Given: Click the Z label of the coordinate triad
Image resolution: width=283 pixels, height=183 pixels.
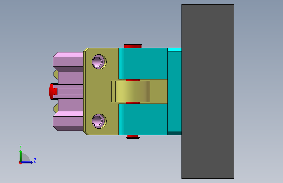Looking at the screenshot, I should click(x=35, y=160).
